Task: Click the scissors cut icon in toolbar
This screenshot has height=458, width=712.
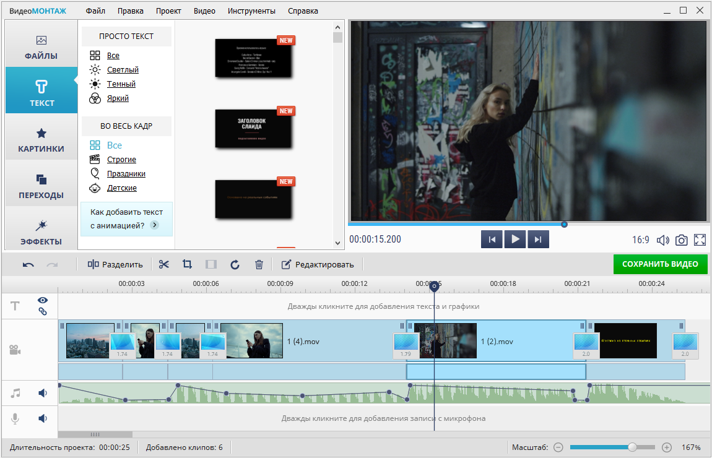Action: tap(163, 264)
